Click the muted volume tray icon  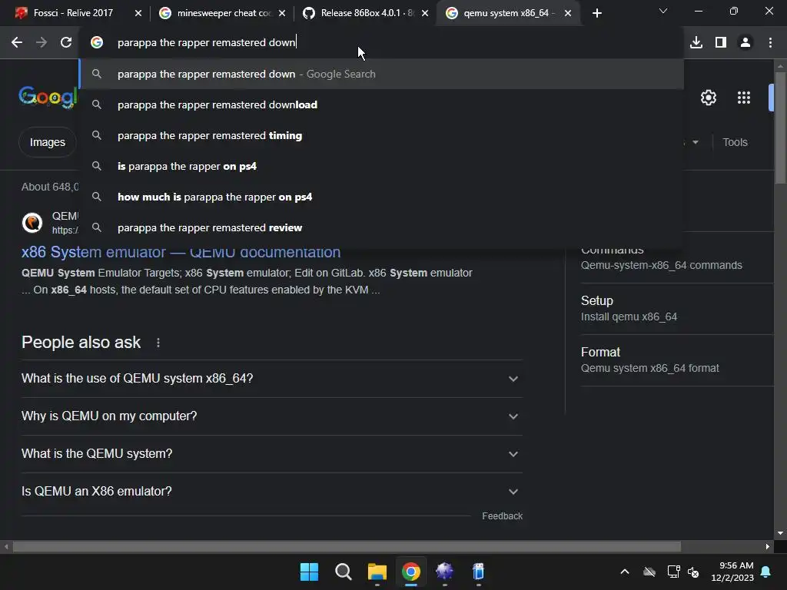[x=693, y=572]
